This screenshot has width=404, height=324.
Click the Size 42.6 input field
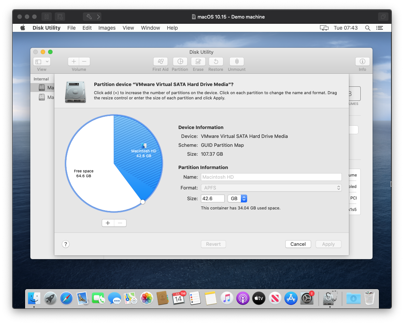pos(213,199)
